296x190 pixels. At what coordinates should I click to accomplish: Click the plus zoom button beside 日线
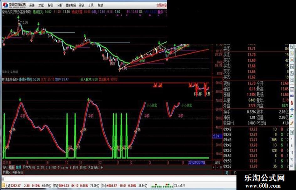[x=214, y=168]
